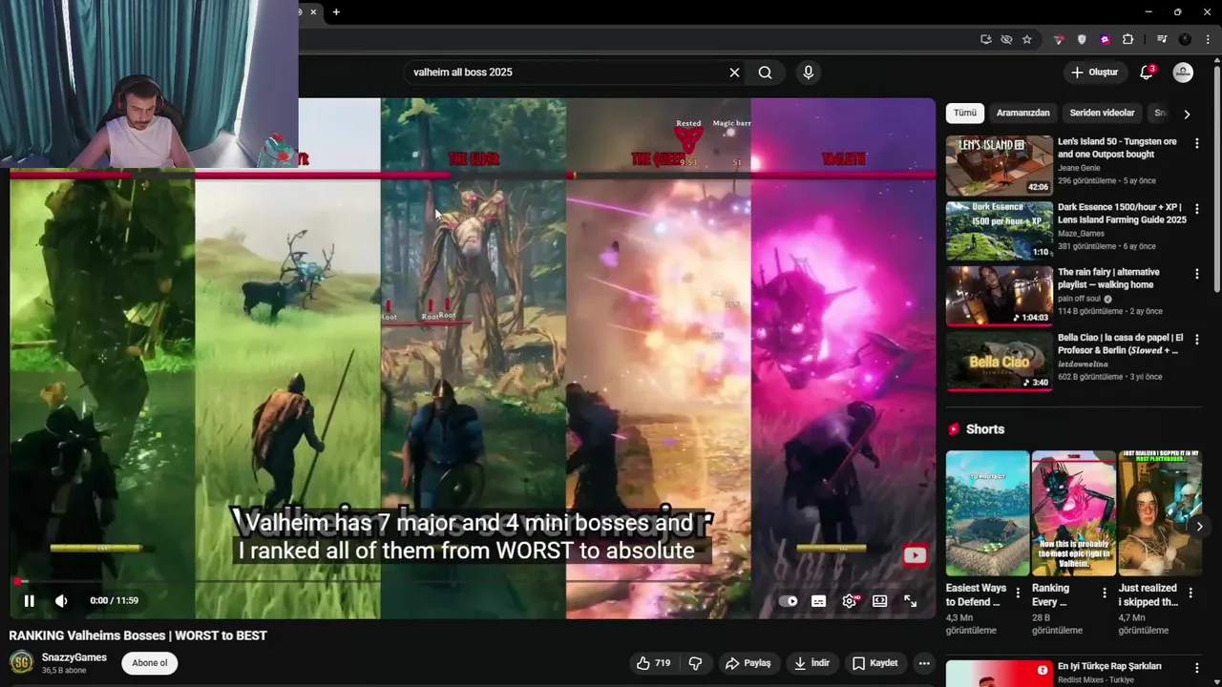
Task: Click Abone ol subscribe button
Action: pyautogui.click(x=150, y=663)
